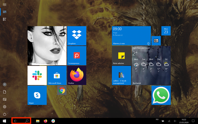Image resolution: width=198 pixels, height=124 pixels.
Task: Open the user account icon
Action: [5, 85]
